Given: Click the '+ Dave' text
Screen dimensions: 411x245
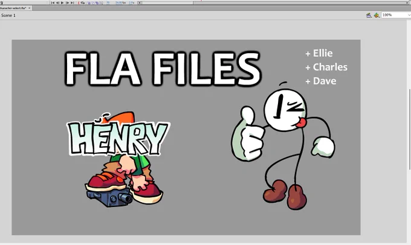Looking at the screenshot, I should 321,81.
